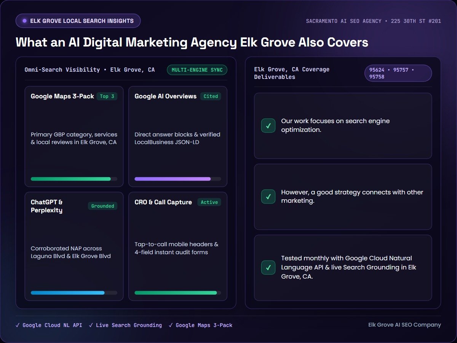Click Primary GBP category description text
Viewport: 457px width, 343px height.
[x=74, y=138]
